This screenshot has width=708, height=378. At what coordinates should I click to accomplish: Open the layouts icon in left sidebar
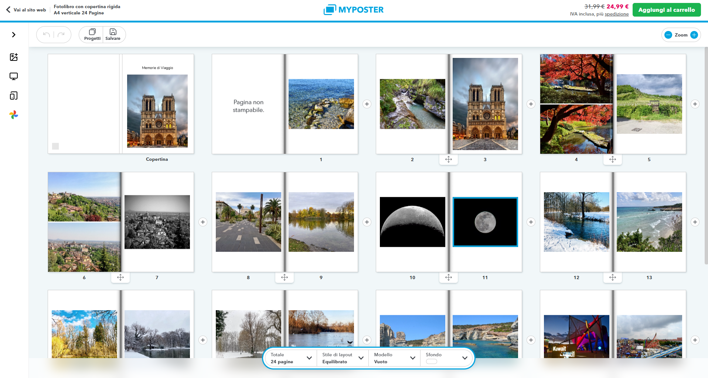tap(14, 96)
